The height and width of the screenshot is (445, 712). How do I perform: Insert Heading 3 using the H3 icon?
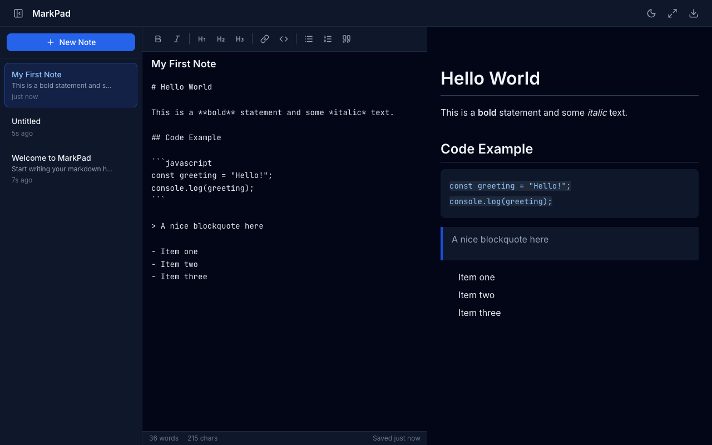240,39
